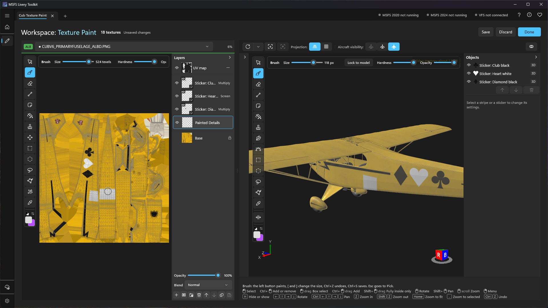
Task: Delete the selected layer with the trash icon
Action: [x=199, y=295]
